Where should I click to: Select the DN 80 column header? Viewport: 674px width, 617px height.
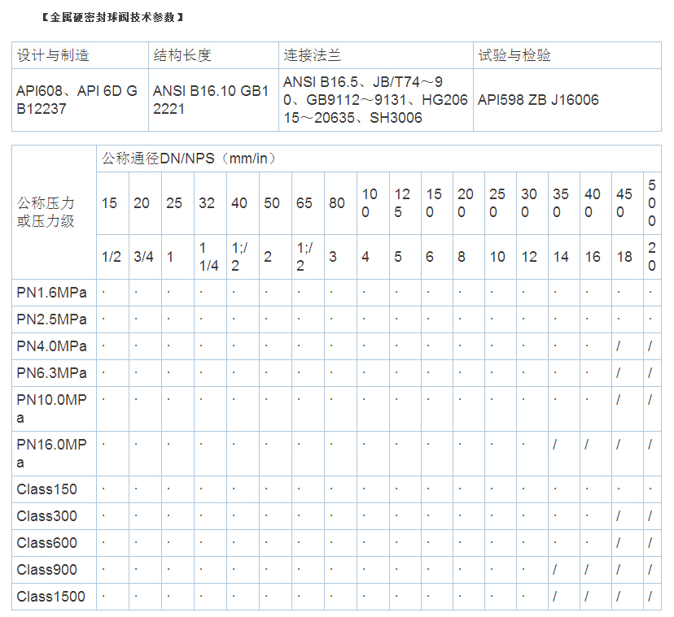(x=337, y=203)
